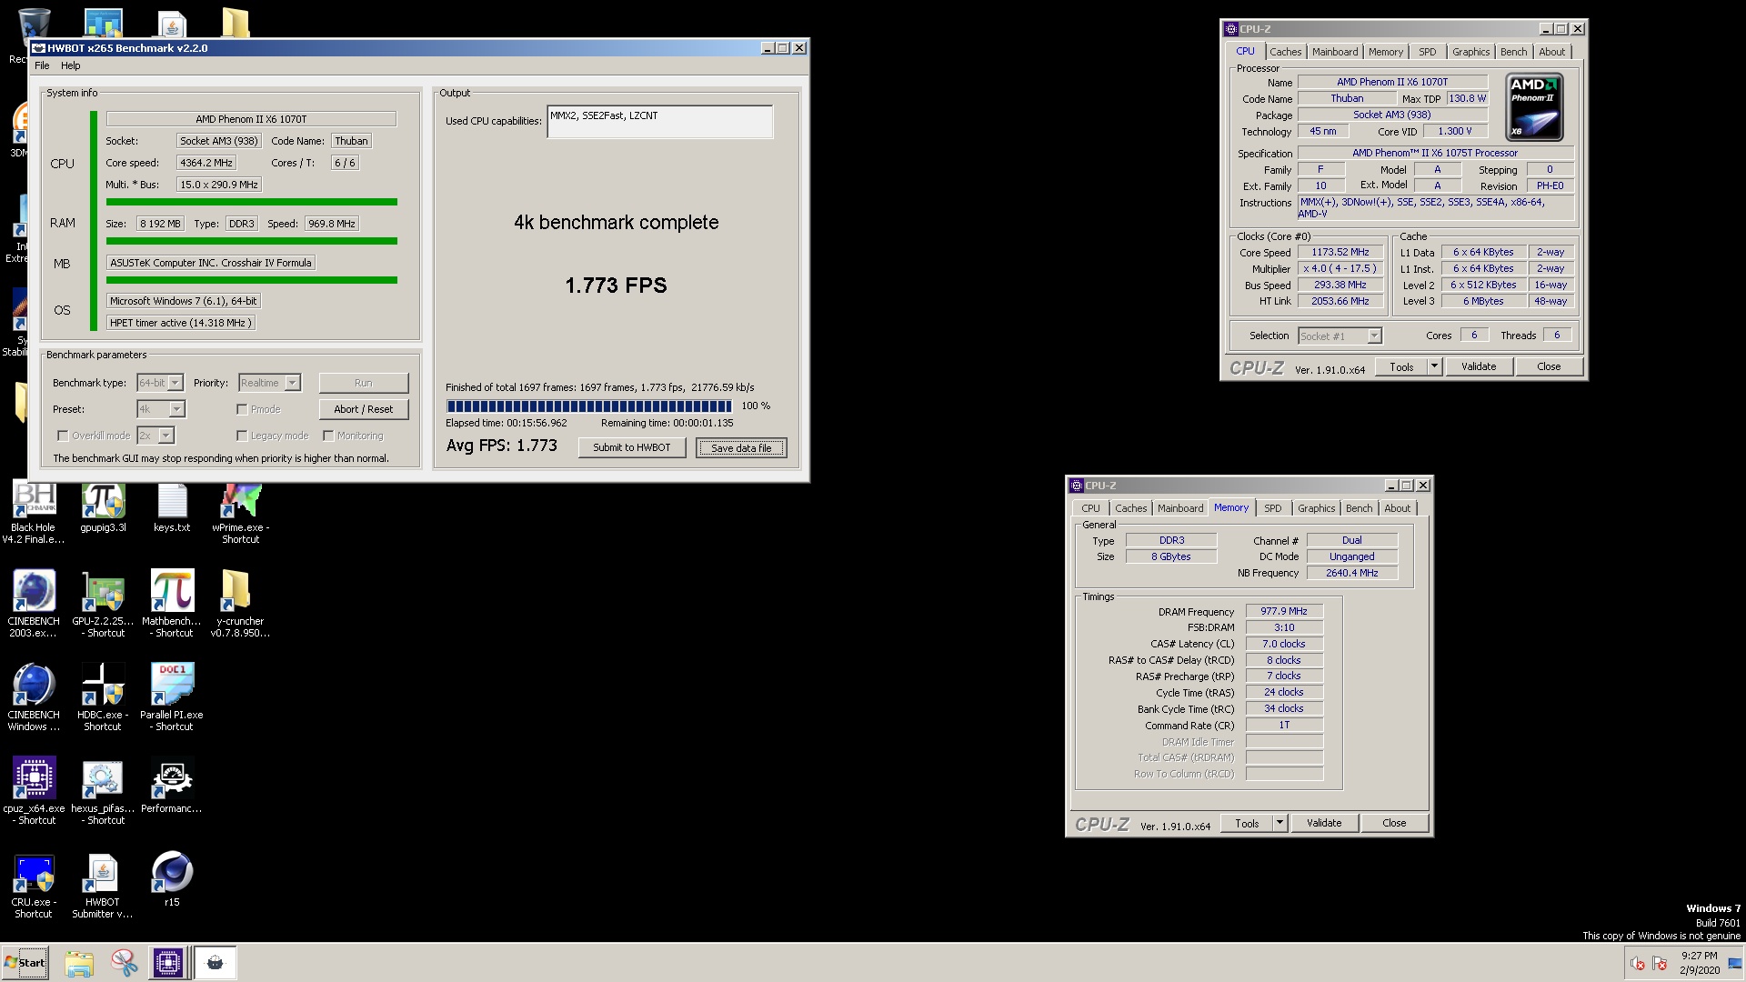Click the AMD Phenom II logo in CPU-Z
Viewport: 1746px width, 982px height.
1534,107
